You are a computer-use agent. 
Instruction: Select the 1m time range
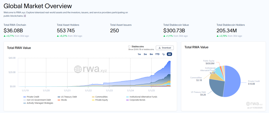click(139, 54)
